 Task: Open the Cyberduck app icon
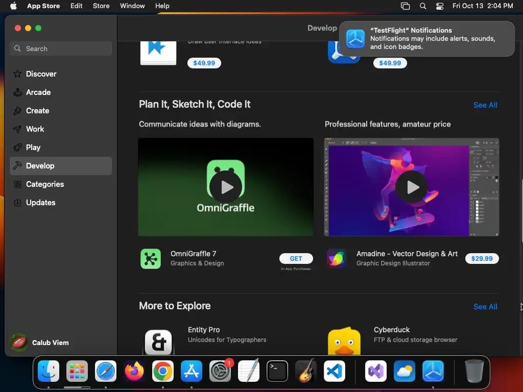point(344,340)
